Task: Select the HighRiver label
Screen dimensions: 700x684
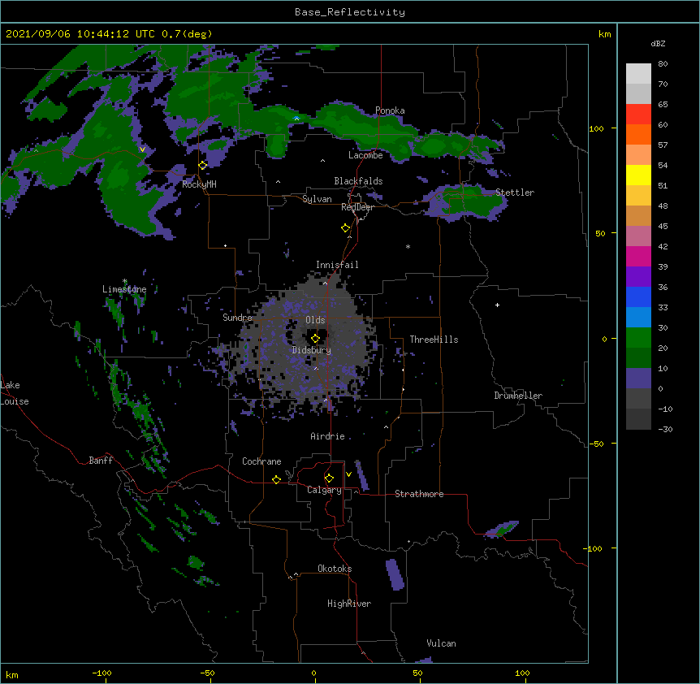Action: (349, 604)
